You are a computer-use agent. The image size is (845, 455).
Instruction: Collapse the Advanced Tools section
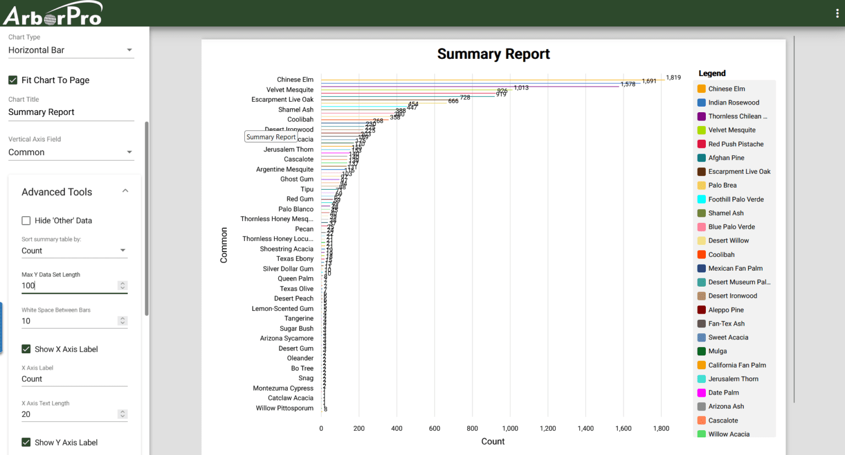[125, 191]
